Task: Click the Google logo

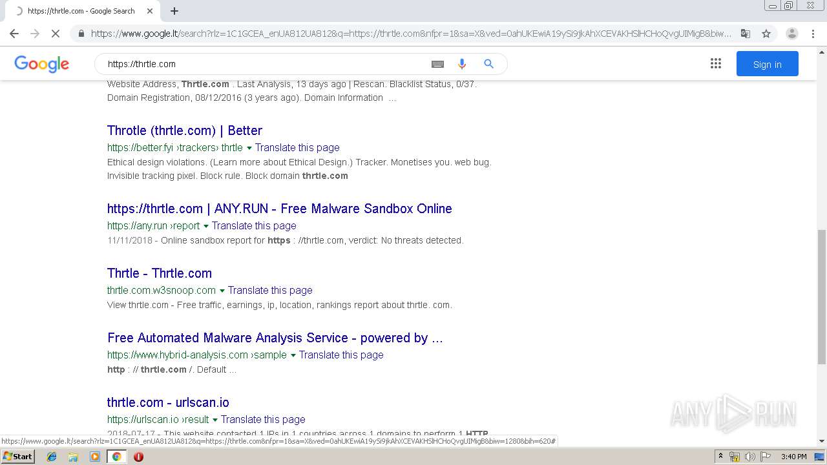Action: pyautogui.click(x=41, y=64)
